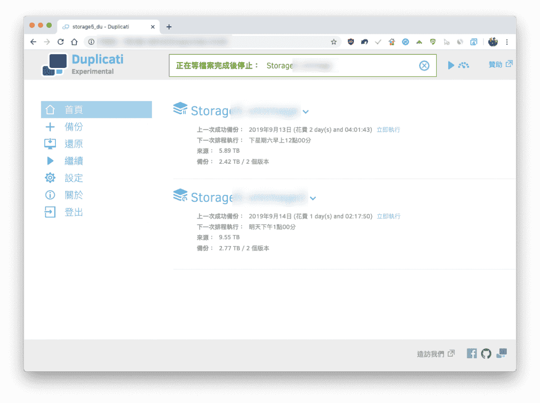Click the 9.55 TB source size text

(x=229, y=238)
